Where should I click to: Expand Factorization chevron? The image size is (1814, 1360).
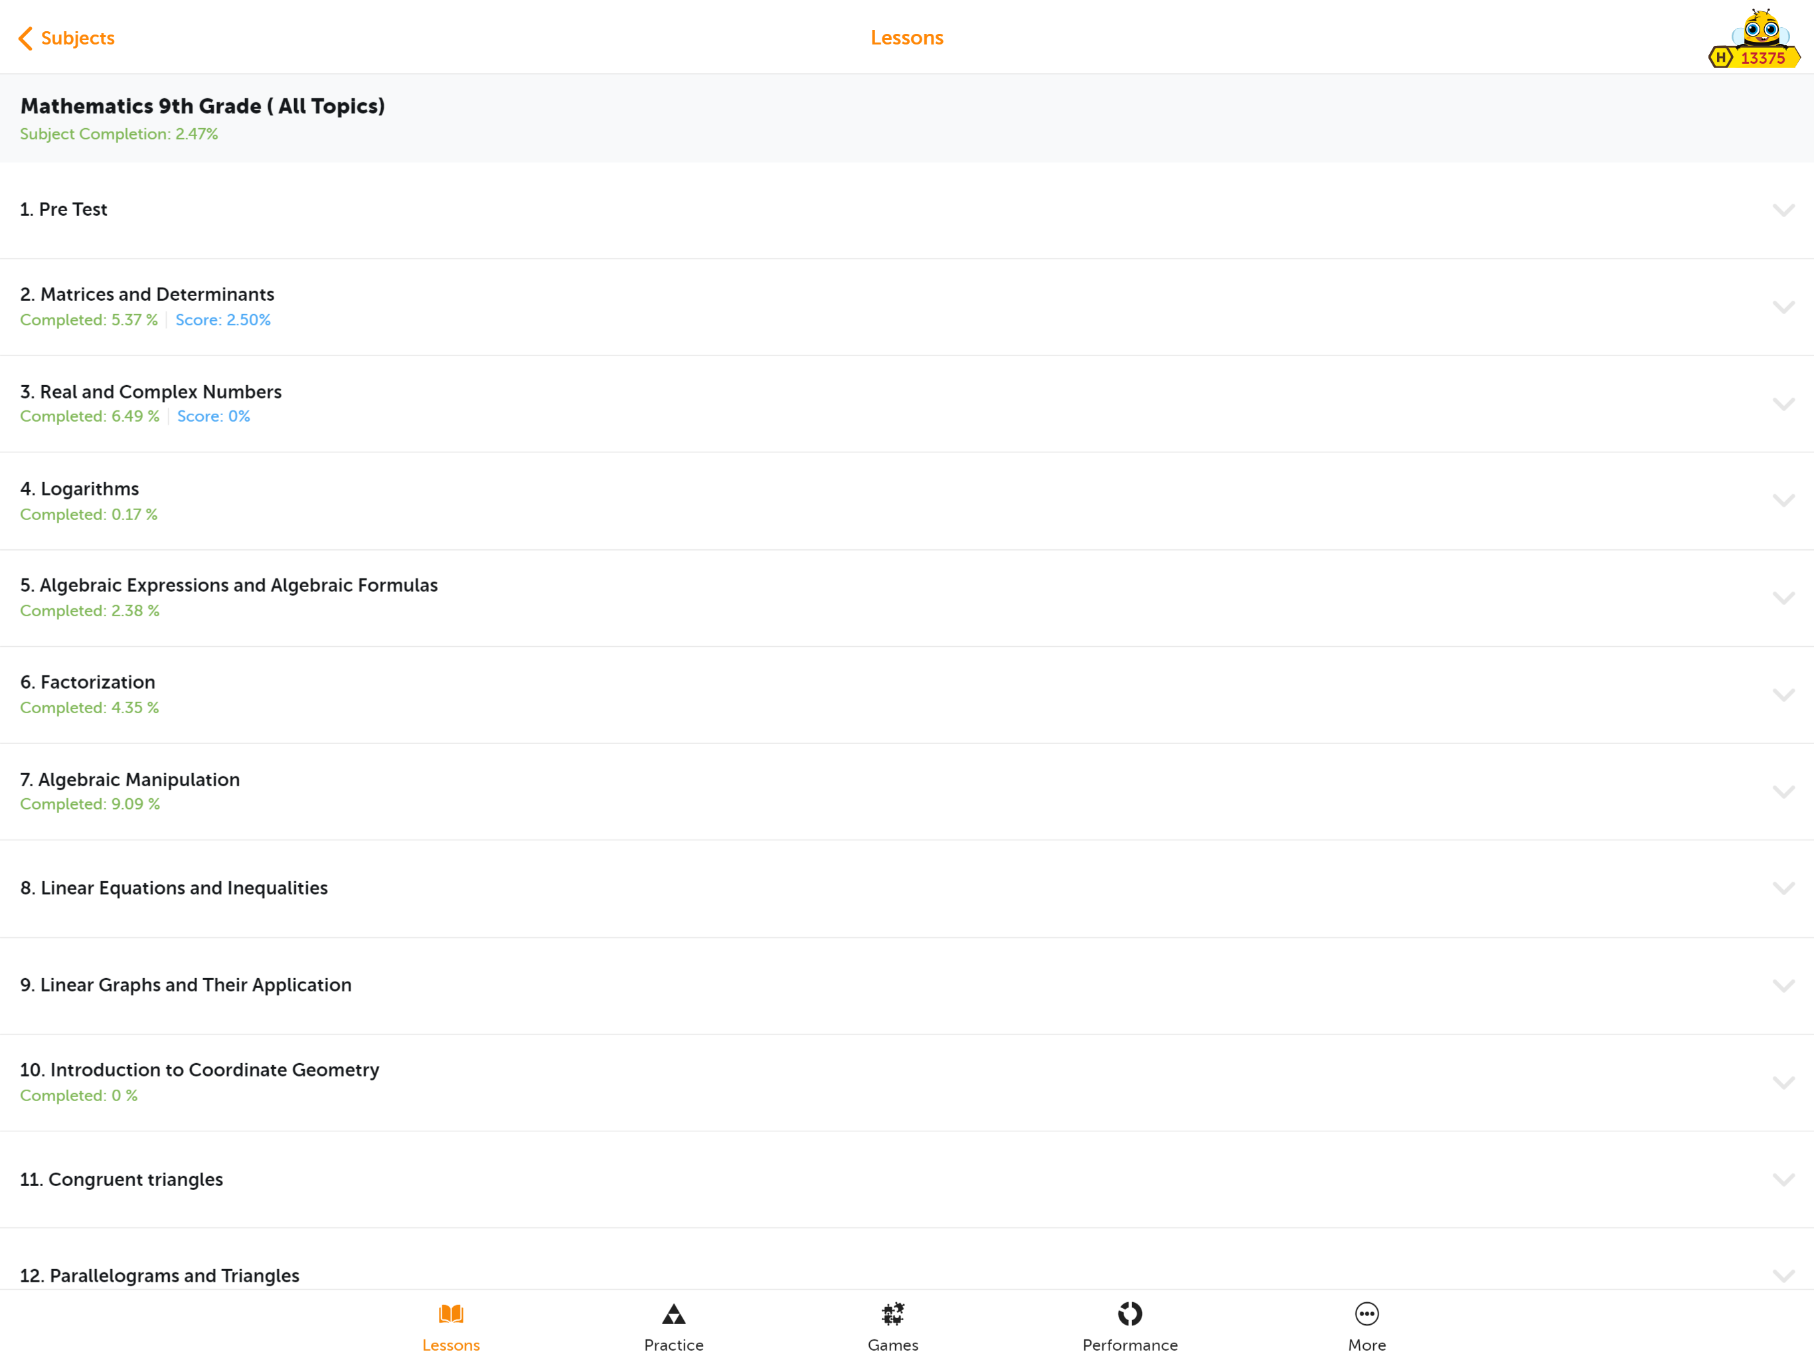coord(1783,695)
